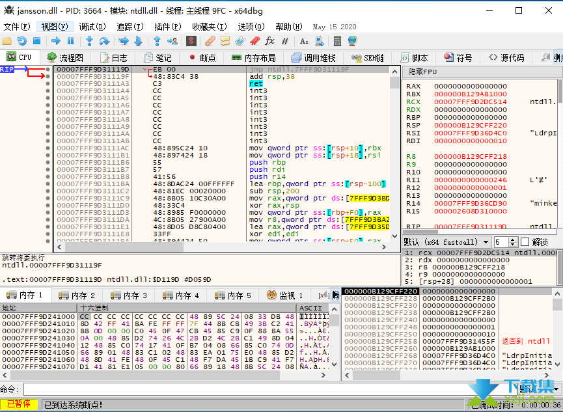Open the 监视 1 watch tab

point(284,295)
